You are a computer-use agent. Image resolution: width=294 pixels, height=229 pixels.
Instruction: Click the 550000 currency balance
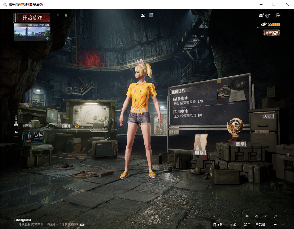pyautogui.click(x=274, y=25)
